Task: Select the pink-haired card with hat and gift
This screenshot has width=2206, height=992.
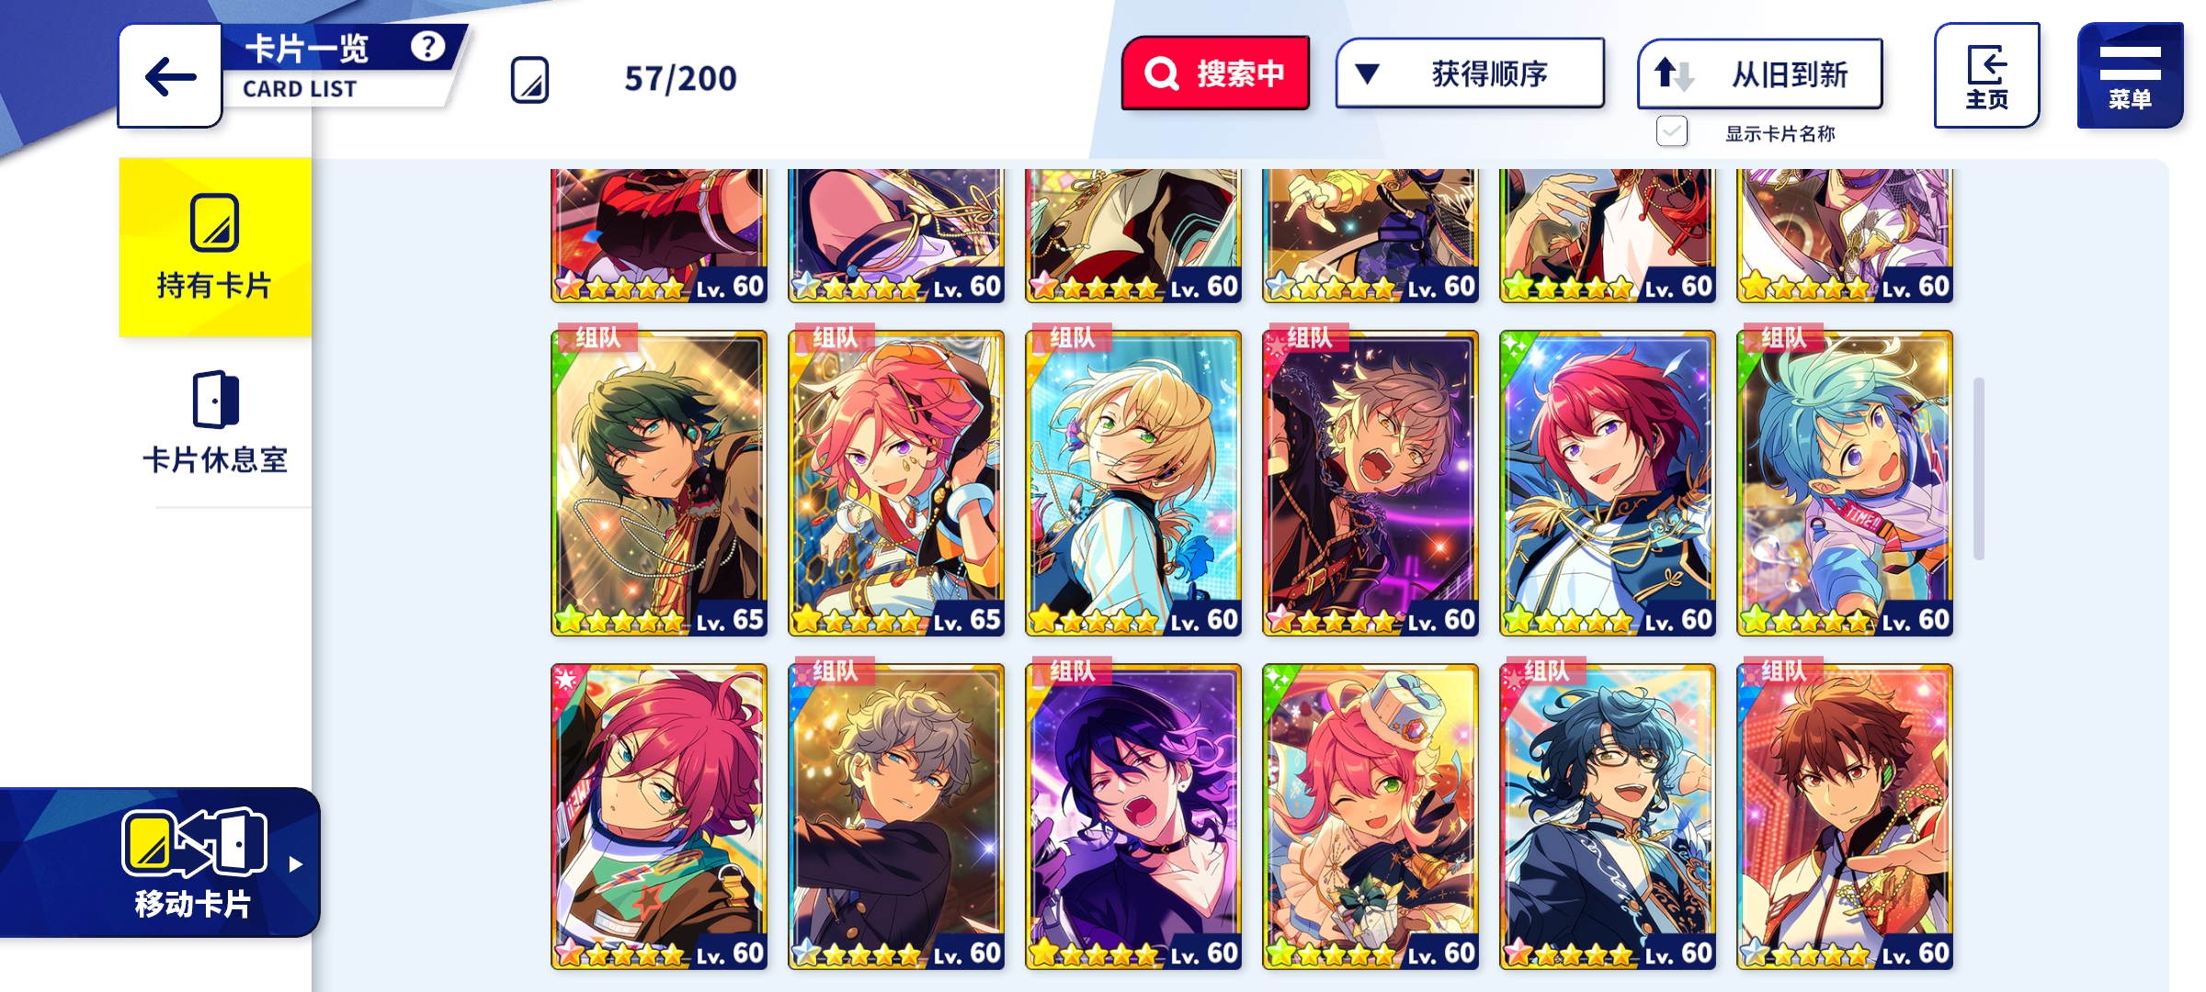Action: (1370, 817)
